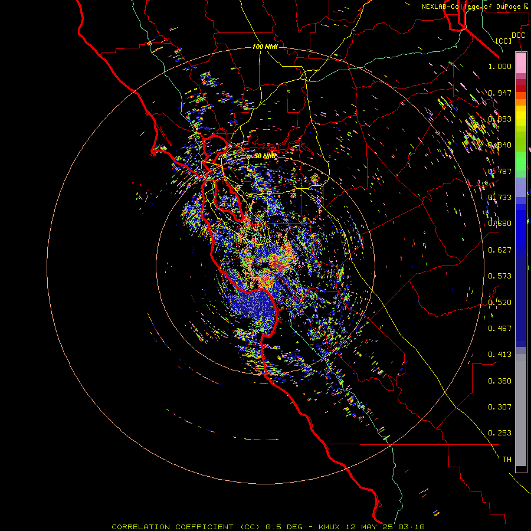Viewport: 531px width, 531px height.
Task: Click the 0.573 scale value
Action: coord(500,276)
